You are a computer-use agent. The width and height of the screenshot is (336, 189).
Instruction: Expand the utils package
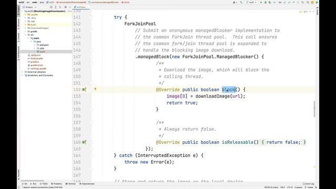pyautogui.click(x=35, y=48)
